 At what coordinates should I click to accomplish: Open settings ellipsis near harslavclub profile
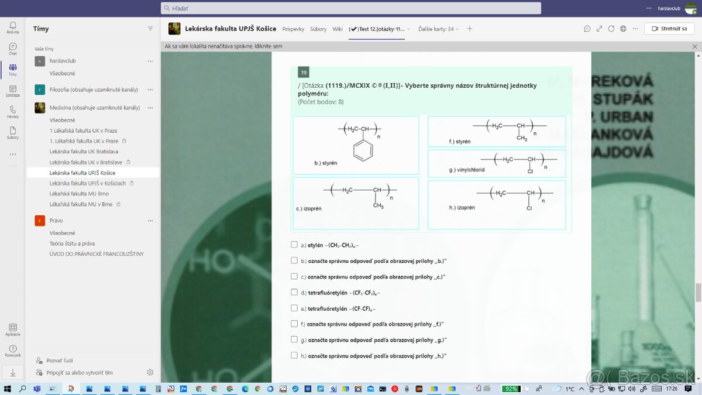click(x=649, y=8)
